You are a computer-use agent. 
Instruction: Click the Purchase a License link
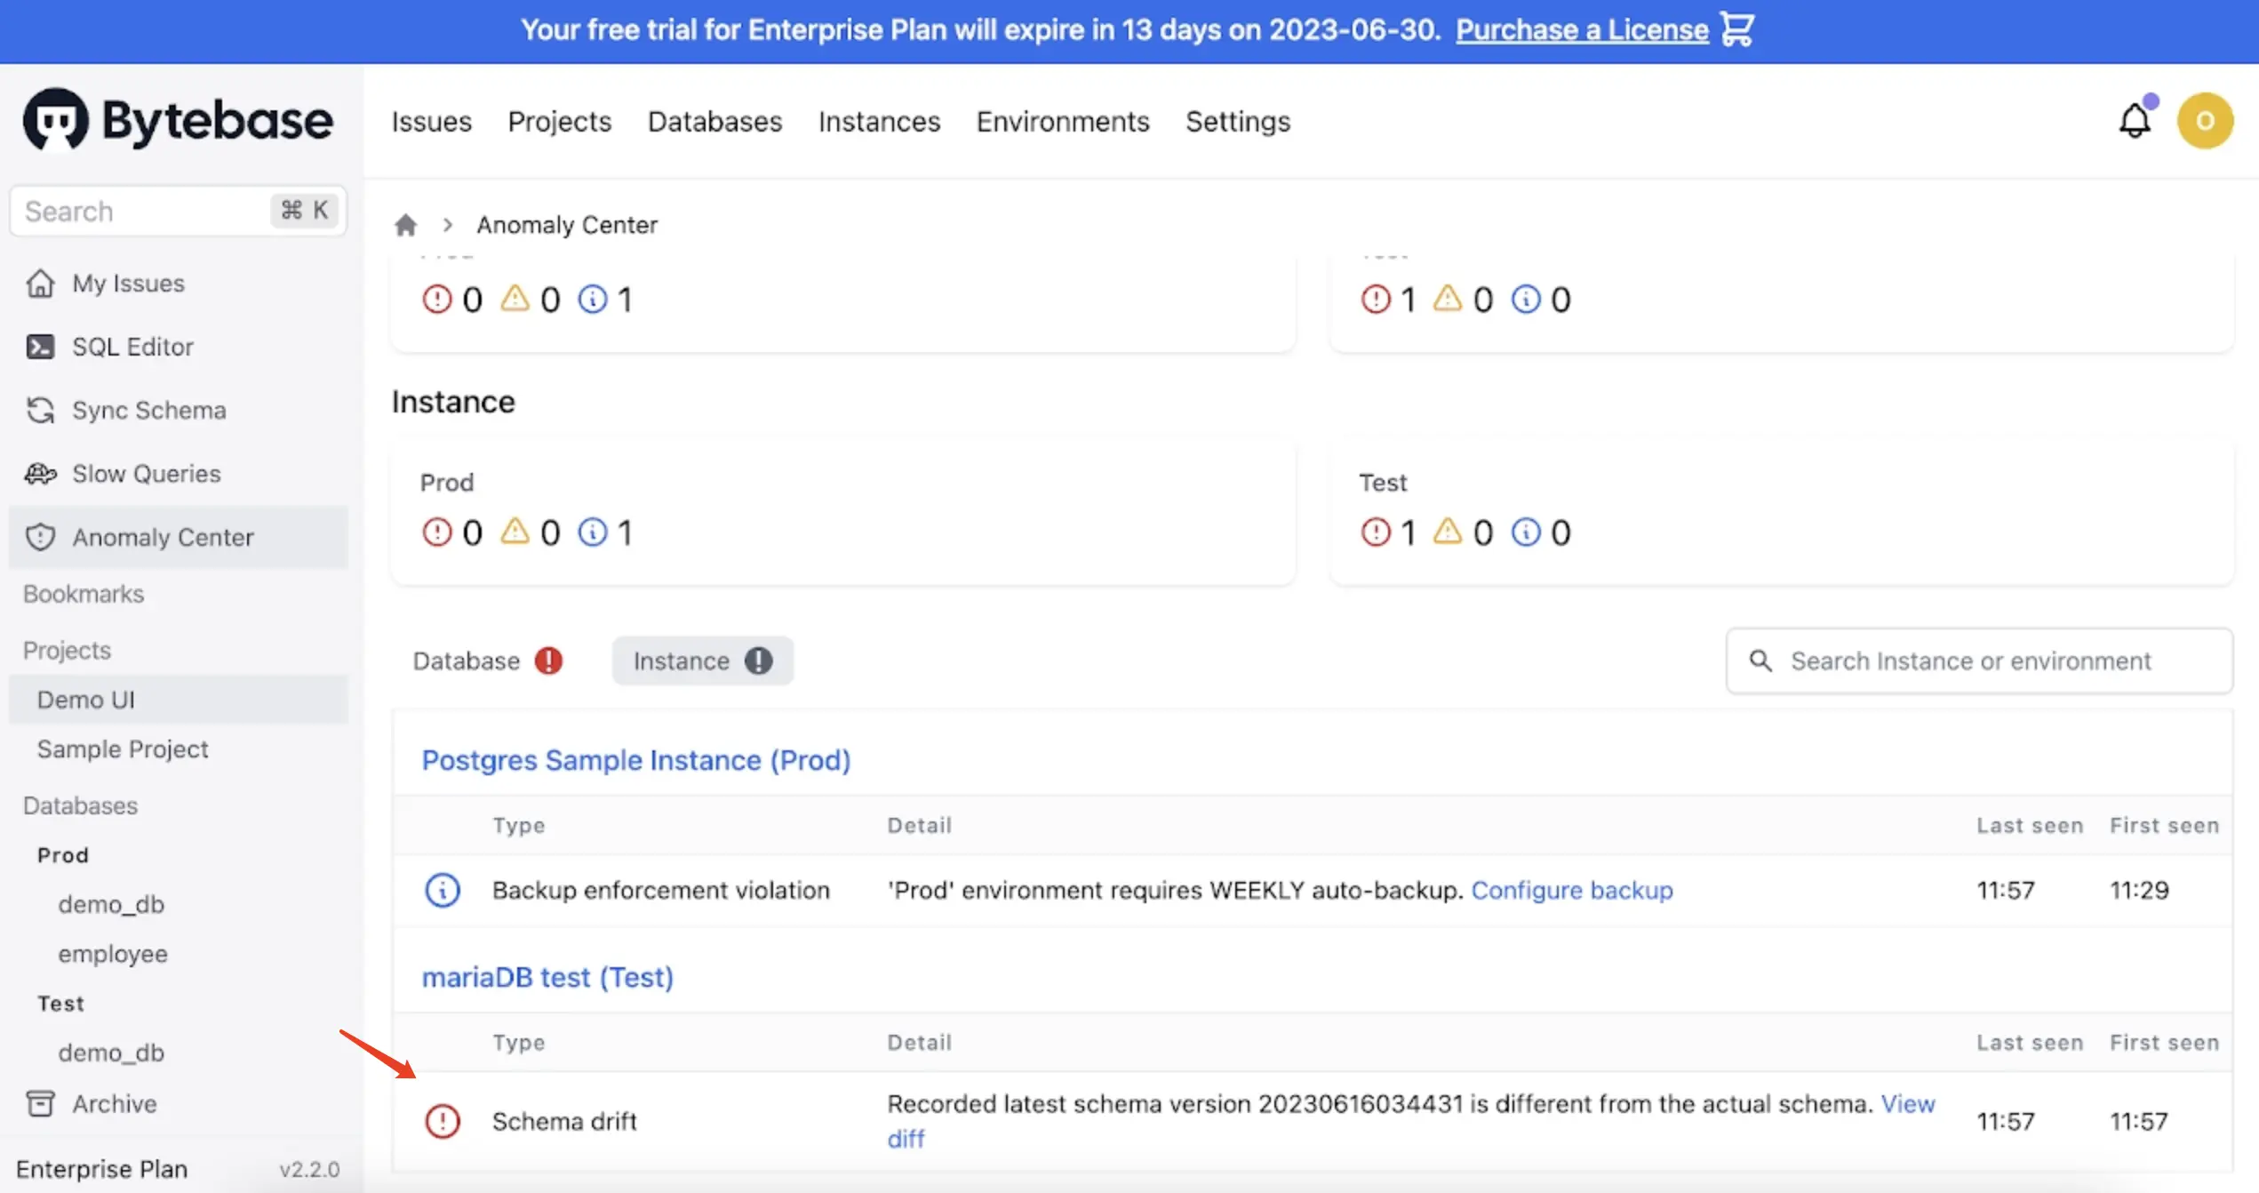[x=1582, y=29]
